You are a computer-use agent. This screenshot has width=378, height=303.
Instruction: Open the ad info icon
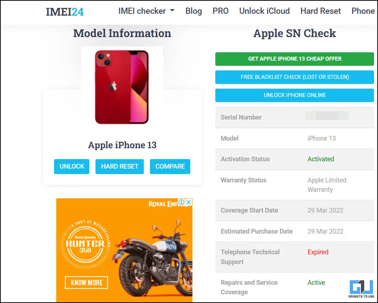pos(182,202)
